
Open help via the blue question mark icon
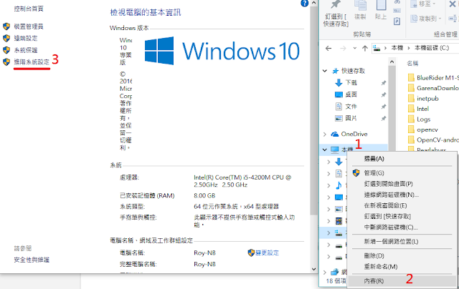[x=304, y=3]
